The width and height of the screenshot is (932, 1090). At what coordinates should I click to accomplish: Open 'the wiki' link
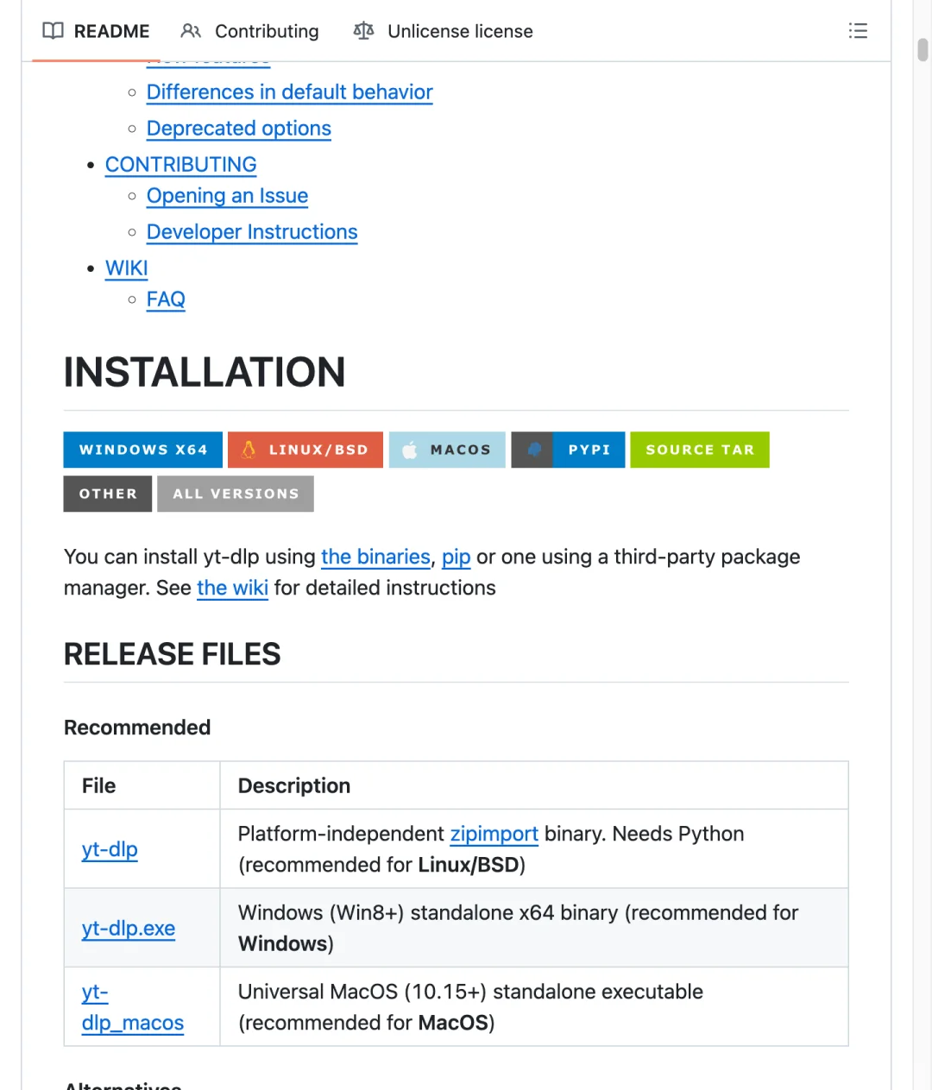point(232,588)
